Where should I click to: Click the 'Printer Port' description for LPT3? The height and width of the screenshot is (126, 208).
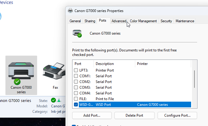pos(105,70)
